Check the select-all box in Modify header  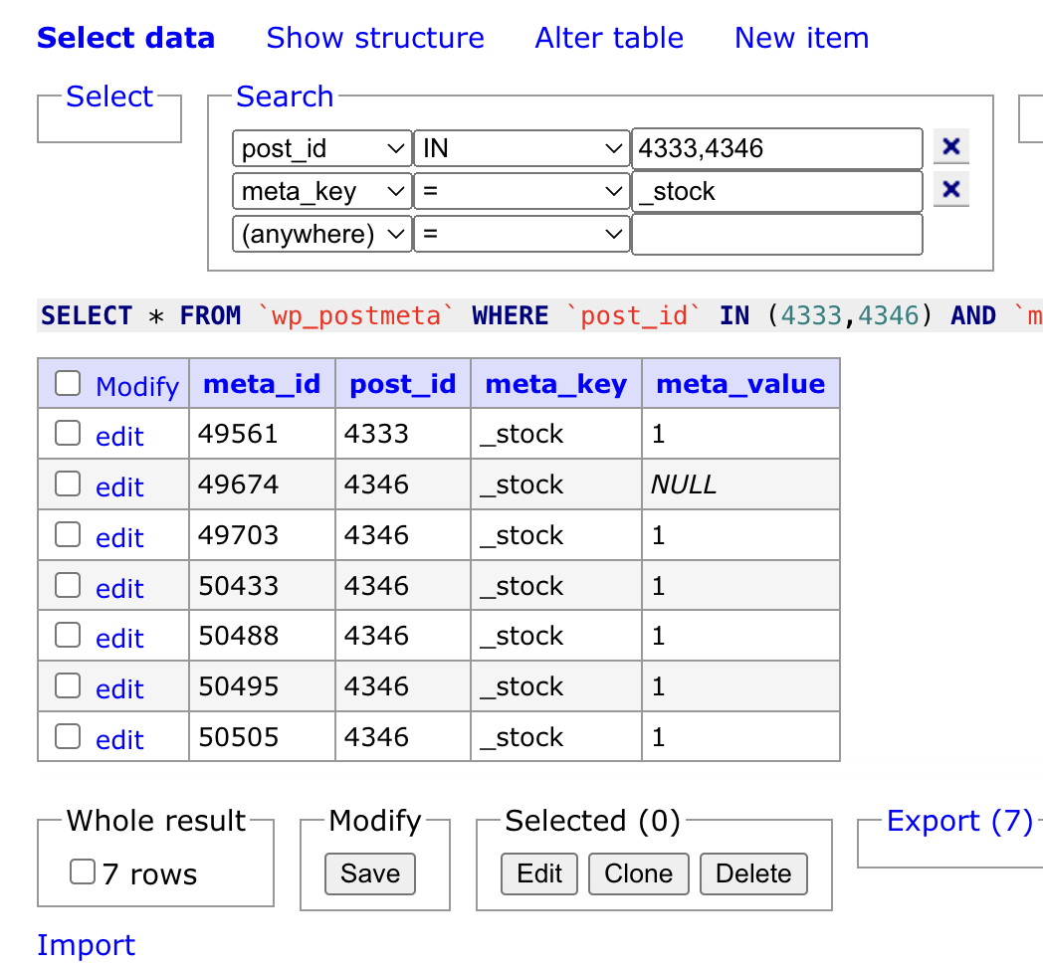(68, 384)
